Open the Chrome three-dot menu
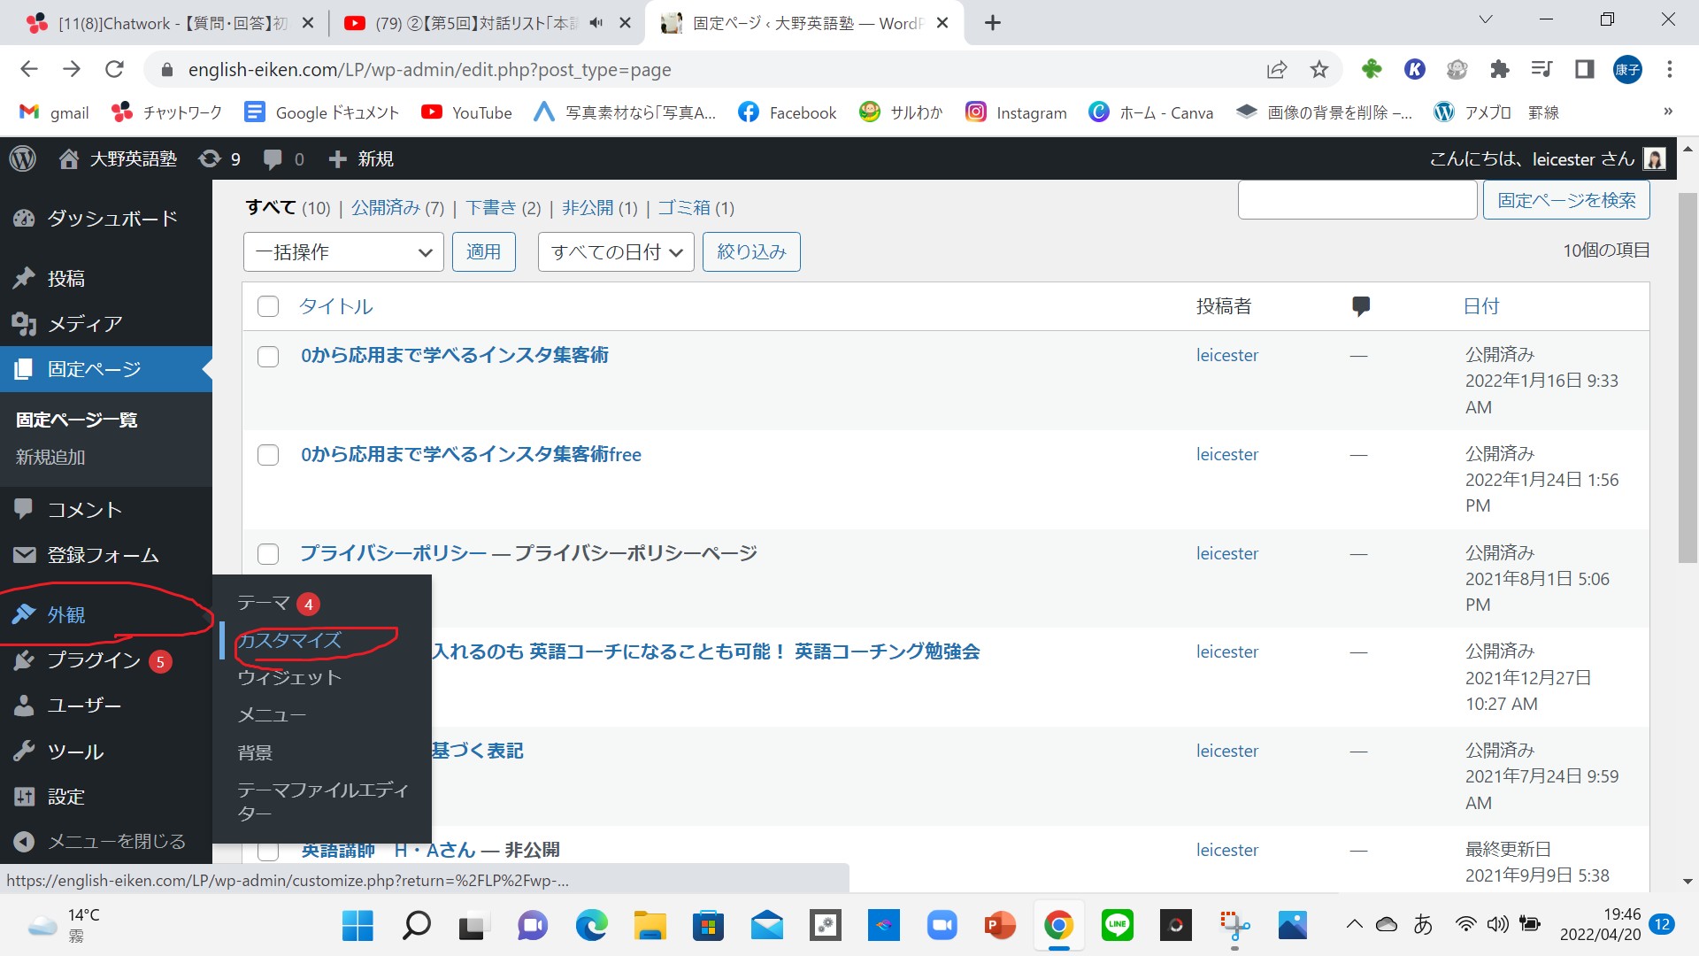The width and height of the screenshot is (1699, 956). (1670, 69)
